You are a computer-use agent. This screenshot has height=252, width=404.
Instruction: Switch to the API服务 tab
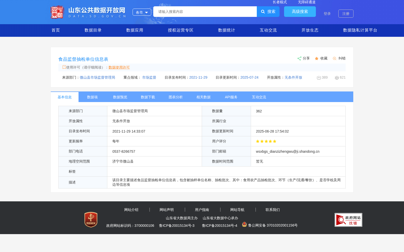click(231, 97)
